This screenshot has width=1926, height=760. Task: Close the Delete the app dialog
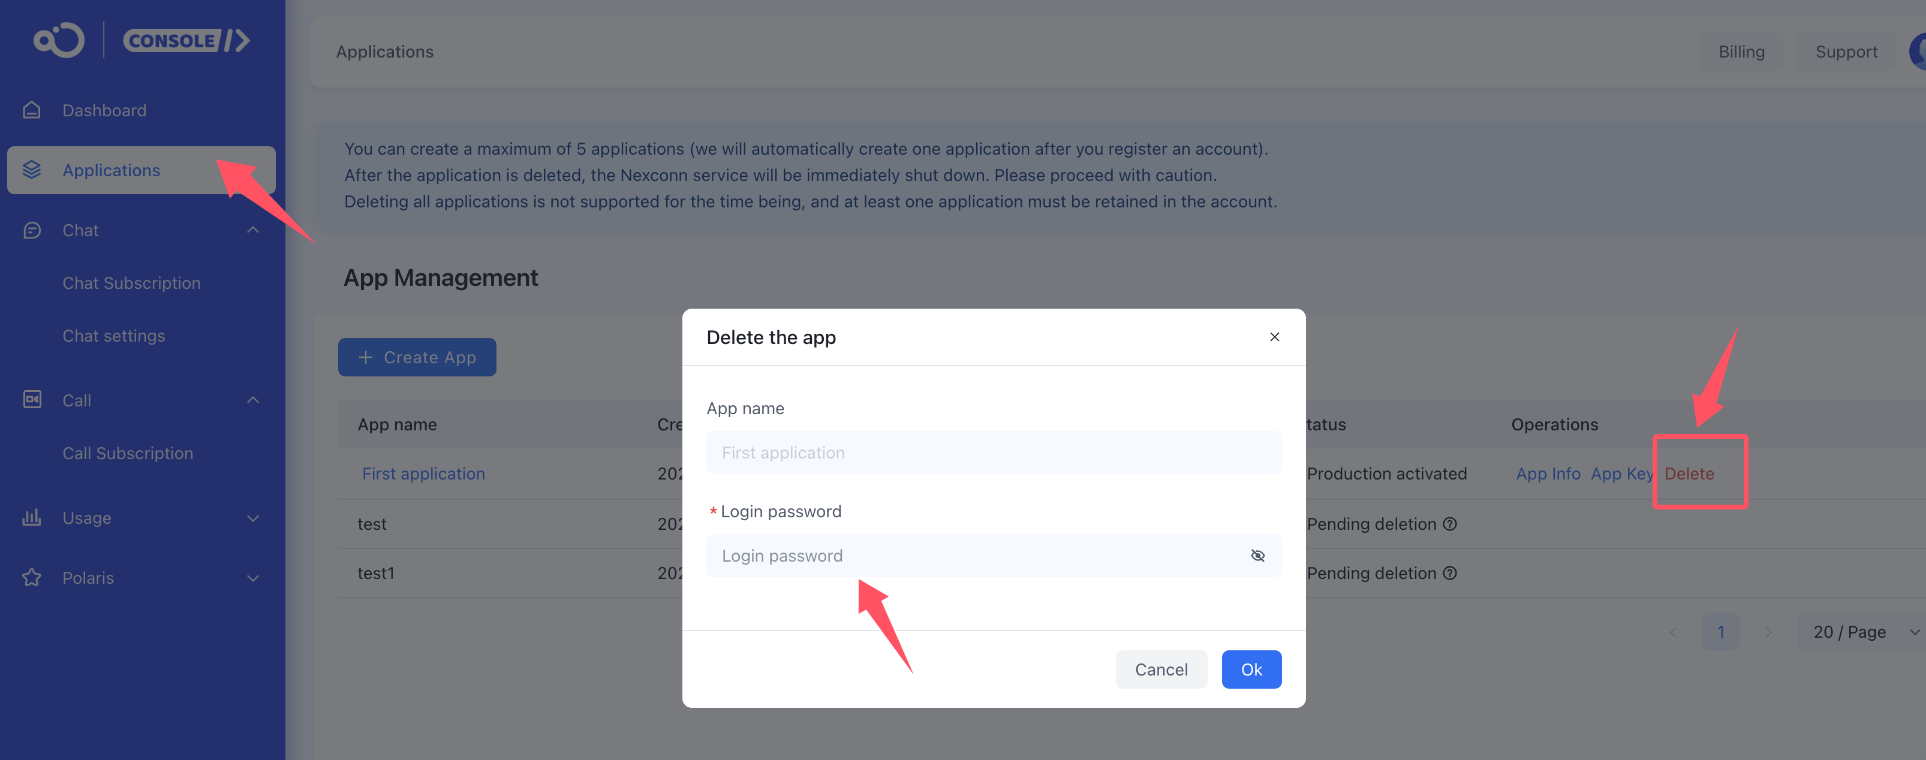tap(1274, 337)
